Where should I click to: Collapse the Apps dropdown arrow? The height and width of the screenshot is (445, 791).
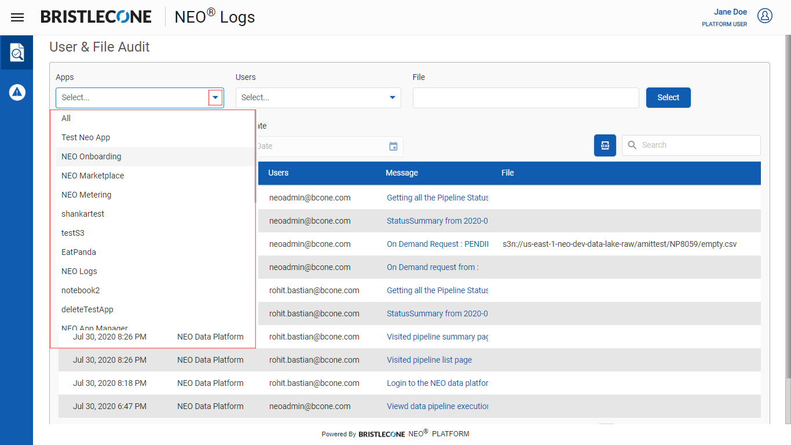point(215,98)
